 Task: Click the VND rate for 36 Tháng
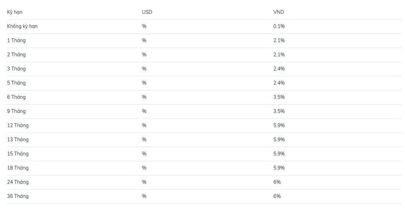[277, 196]
